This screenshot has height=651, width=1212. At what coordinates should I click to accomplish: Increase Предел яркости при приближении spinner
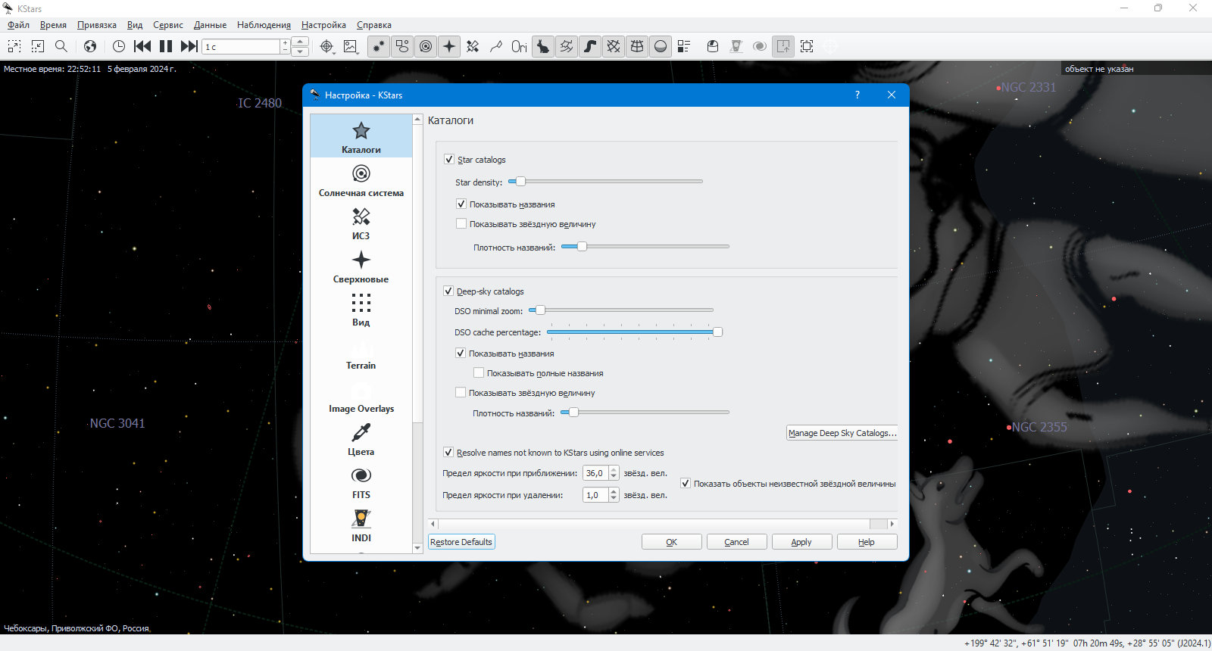tap(614, 469)
